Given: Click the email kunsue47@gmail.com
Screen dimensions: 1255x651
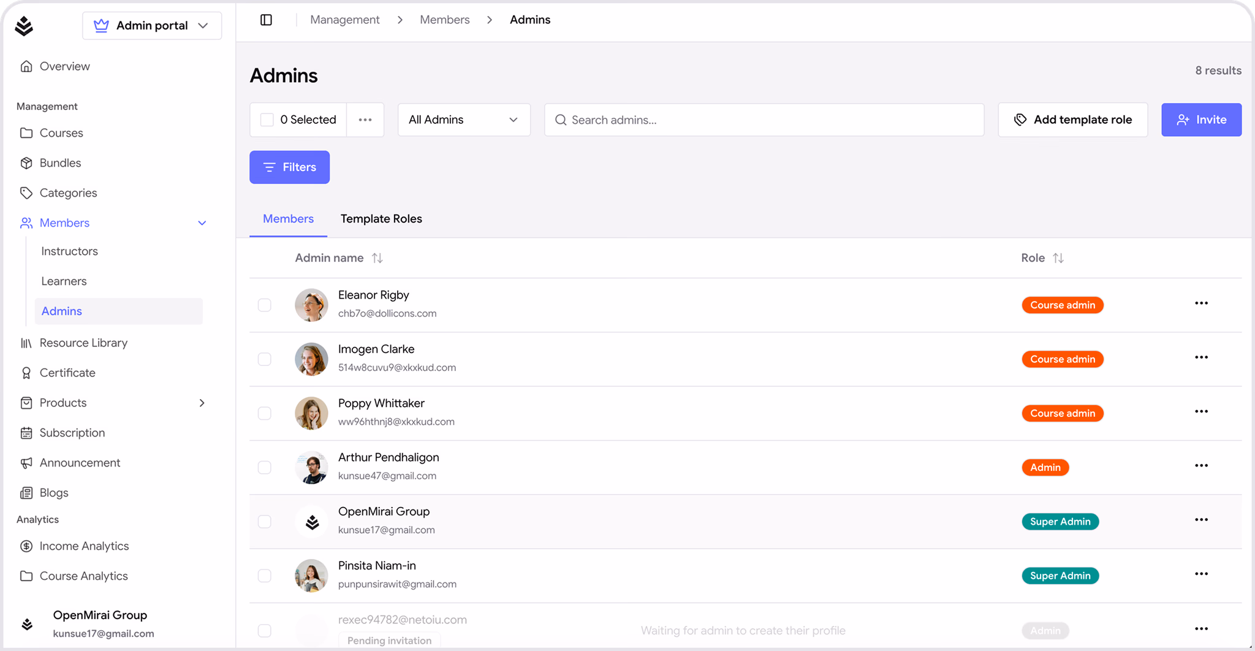Looking at the screenshot, I should click(x=387, y=476).
